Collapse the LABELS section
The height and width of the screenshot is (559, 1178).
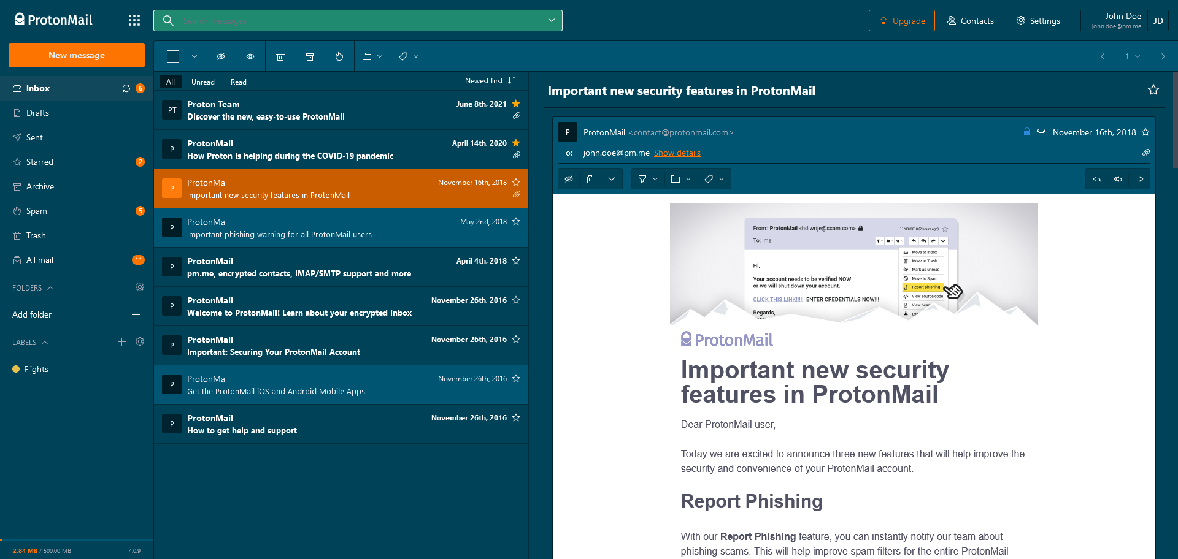coord(30,343)
